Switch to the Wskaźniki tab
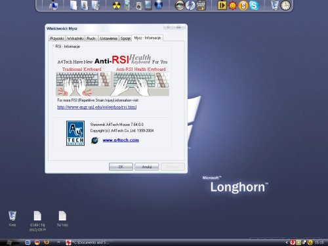The image size is (328, 246). click(x=75, y=38)
